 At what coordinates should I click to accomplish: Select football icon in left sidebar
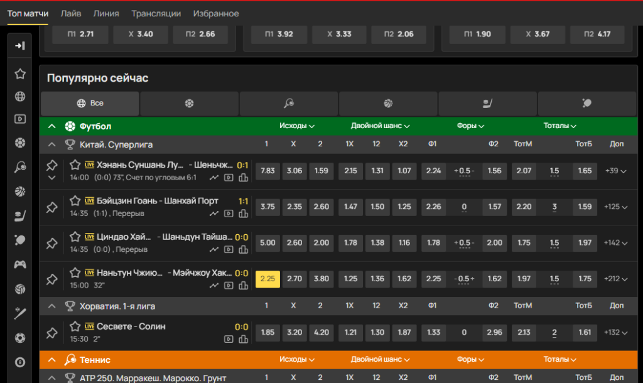[x=19, y=143]
